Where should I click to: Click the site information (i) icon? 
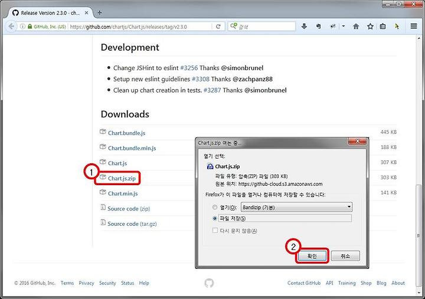click(22, 27)
